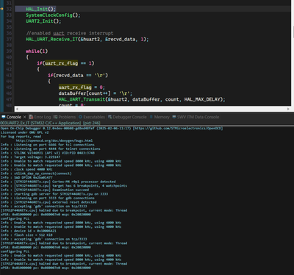
Task: Open the Error Log view
Action: point(40,117)
